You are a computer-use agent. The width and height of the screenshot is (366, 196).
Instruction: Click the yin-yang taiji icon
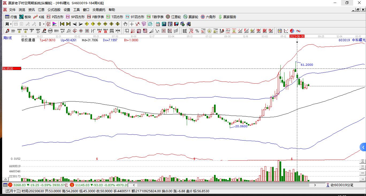292,31
